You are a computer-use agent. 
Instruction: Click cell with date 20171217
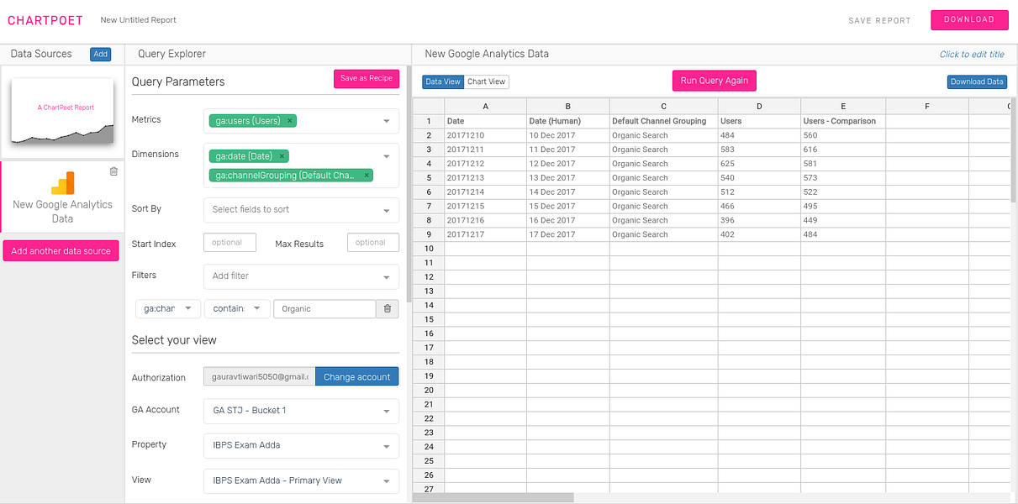486,234
